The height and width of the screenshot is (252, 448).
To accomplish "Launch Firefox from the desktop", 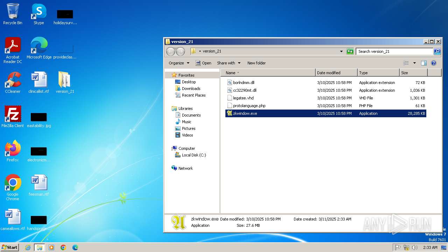I will (x=13, y=151).
